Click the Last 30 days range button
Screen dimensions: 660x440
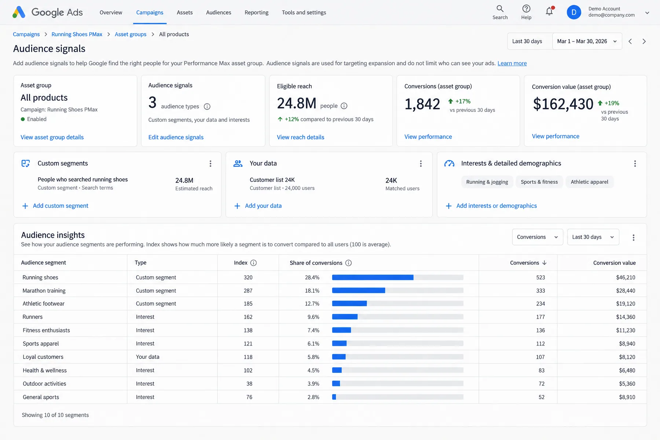pyautogui.click(x=530, y=41)
